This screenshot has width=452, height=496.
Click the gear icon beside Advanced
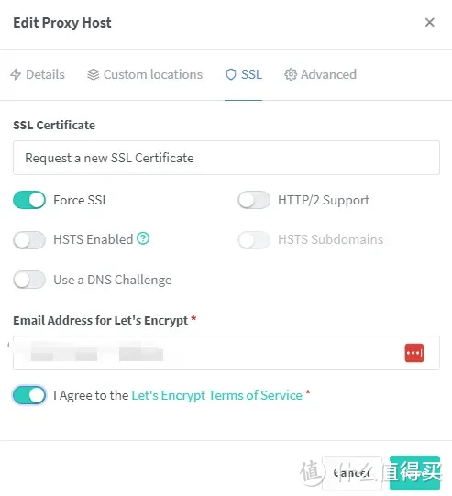pyautogui.click(x=291, y=74)
